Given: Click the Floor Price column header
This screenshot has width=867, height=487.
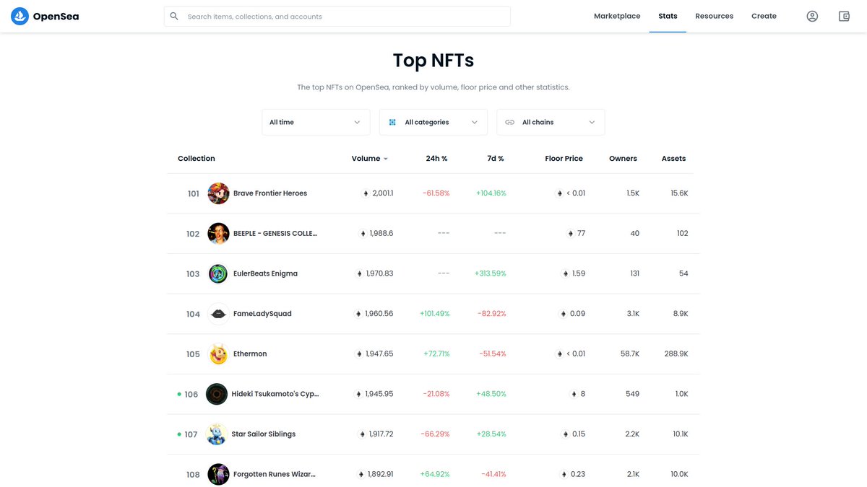Looking at the screenshot, I should [x=564, y=159].
